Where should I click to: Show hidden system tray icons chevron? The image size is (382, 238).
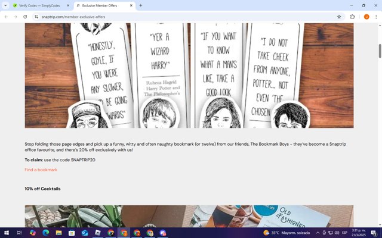(318, 233)
